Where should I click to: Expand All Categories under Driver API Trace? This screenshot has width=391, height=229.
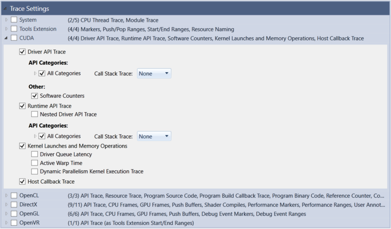[x=35, y=73]
